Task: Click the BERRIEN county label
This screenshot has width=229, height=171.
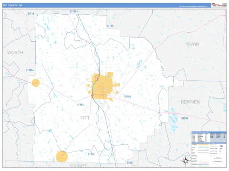Action: (x=190, y=102)
